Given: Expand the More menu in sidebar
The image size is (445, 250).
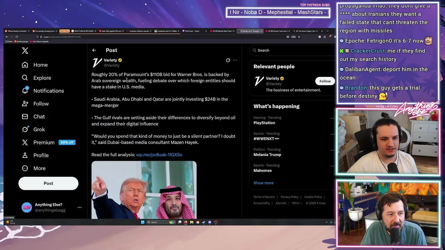Looking at the screenshot, I should pyautogui.click(x=34, y=168).
